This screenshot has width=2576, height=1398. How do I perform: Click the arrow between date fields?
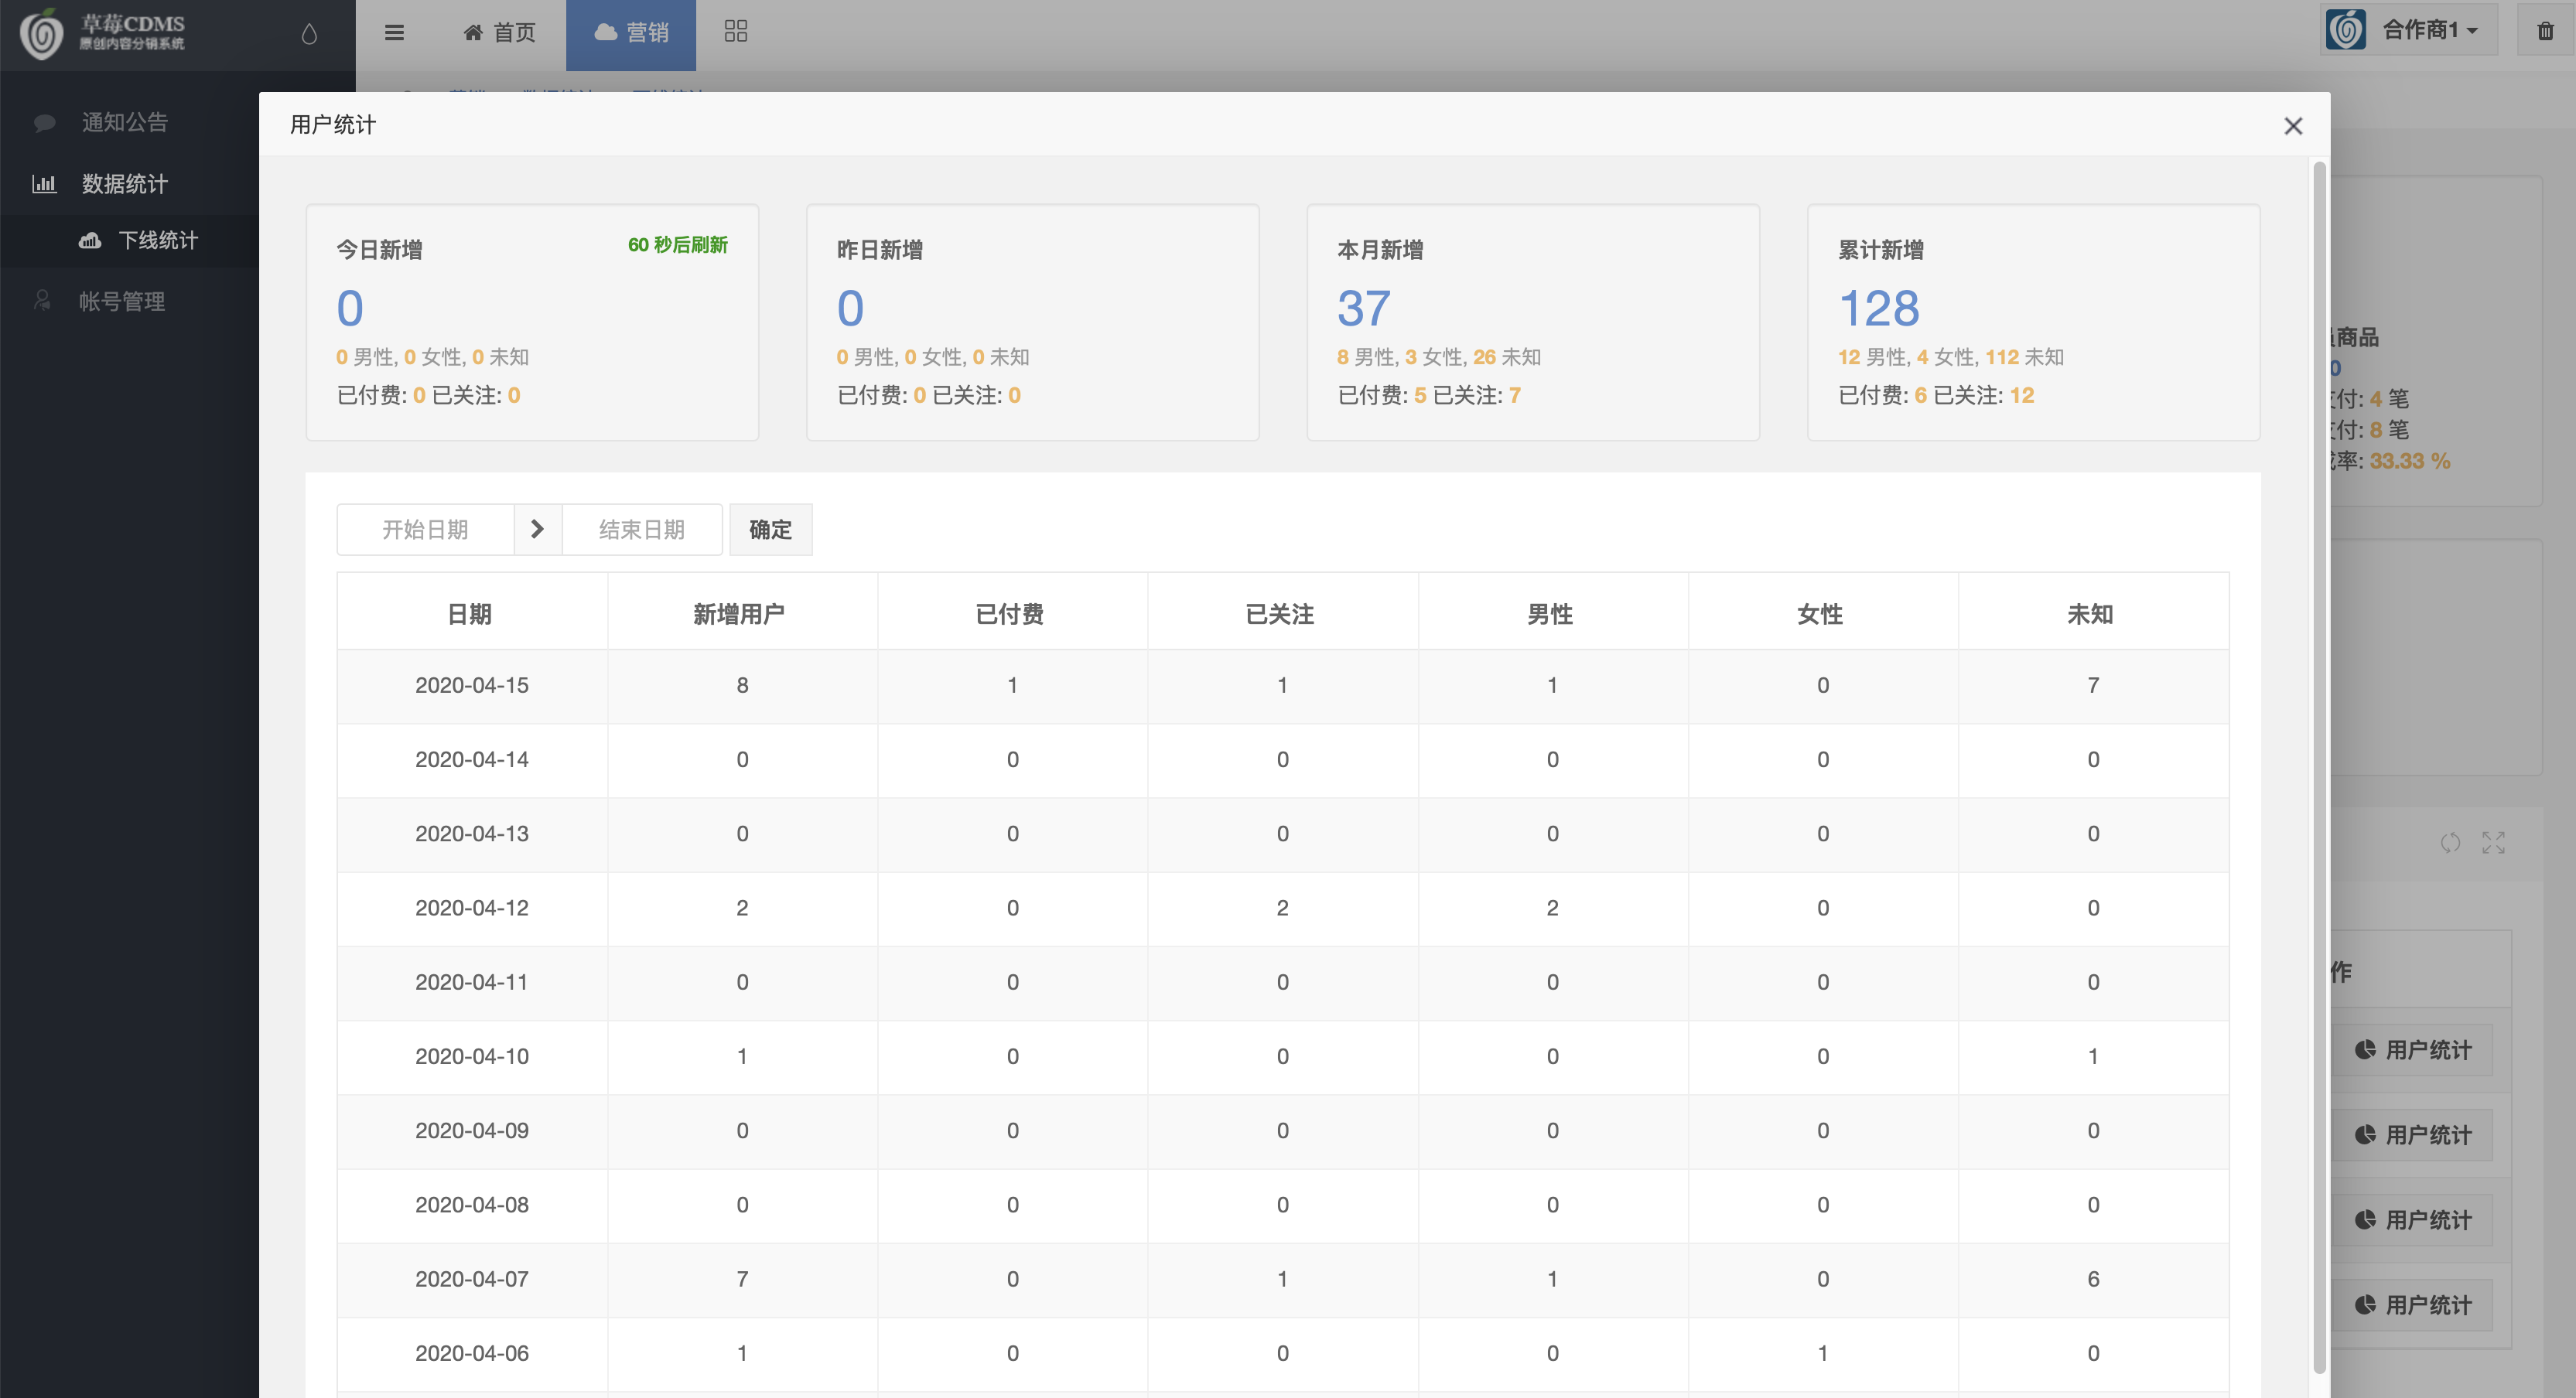pyautogui.click(x=538, y=530)
